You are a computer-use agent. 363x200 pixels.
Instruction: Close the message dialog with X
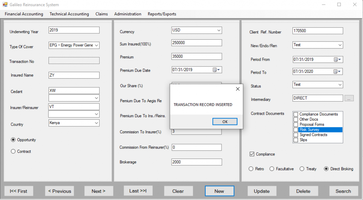click(238, 89)
